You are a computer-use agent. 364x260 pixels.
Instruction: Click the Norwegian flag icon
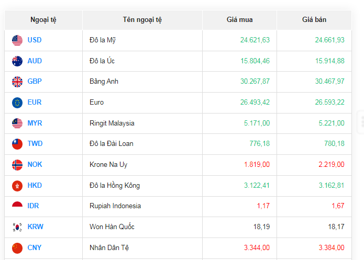pos(17,165)
